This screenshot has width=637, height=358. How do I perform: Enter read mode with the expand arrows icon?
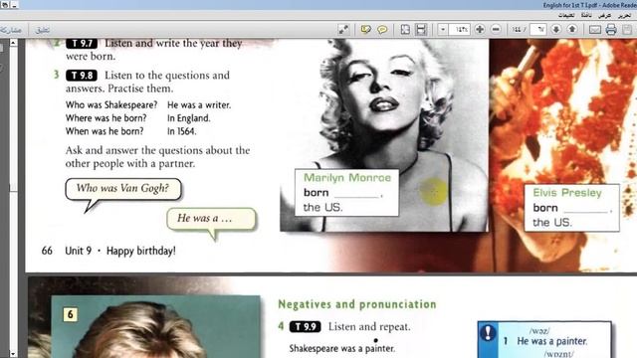coord(343,29)
